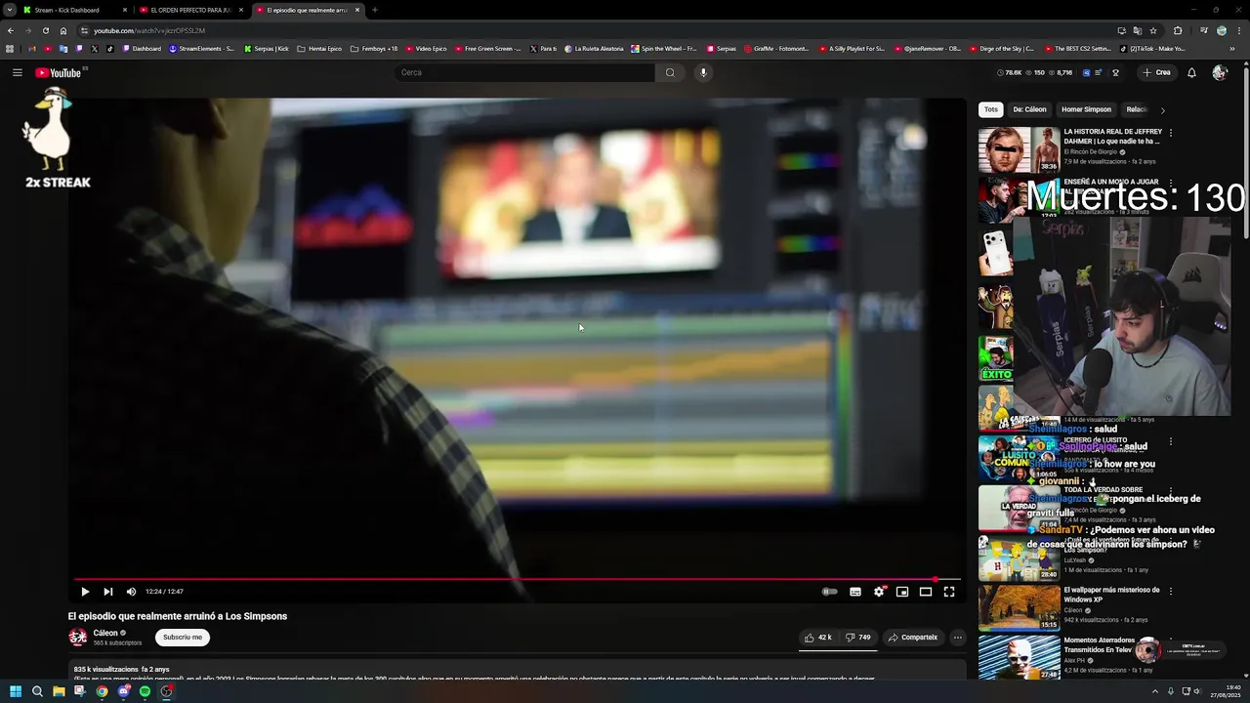Click the search magnifier button

pyautogui.click(x=670, y=72)
